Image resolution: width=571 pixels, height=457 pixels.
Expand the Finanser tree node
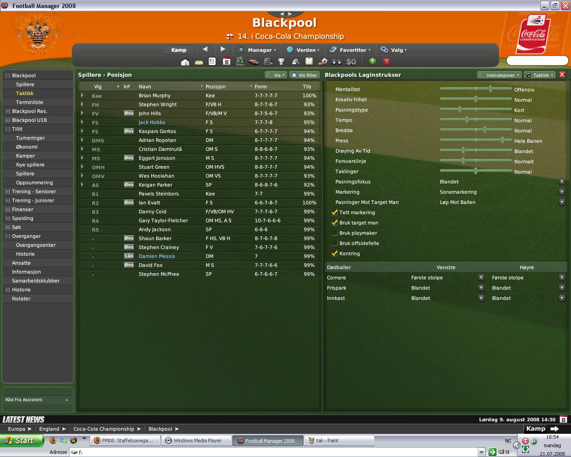pos(8,209)
